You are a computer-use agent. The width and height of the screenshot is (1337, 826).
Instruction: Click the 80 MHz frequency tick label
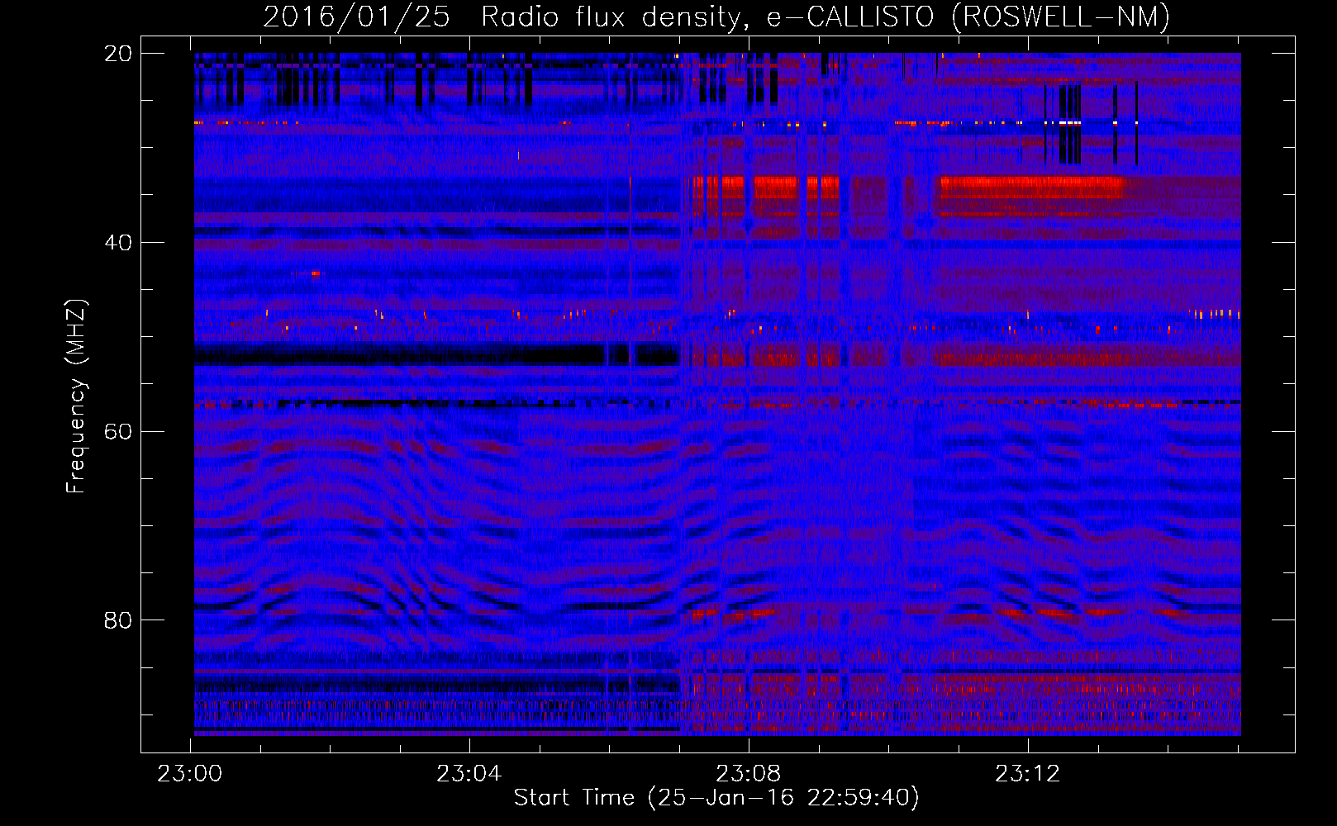pyautogui.click(x=118, y=620)
